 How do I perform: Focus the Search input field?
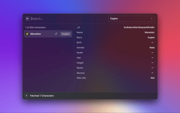[x=67, y=19]
